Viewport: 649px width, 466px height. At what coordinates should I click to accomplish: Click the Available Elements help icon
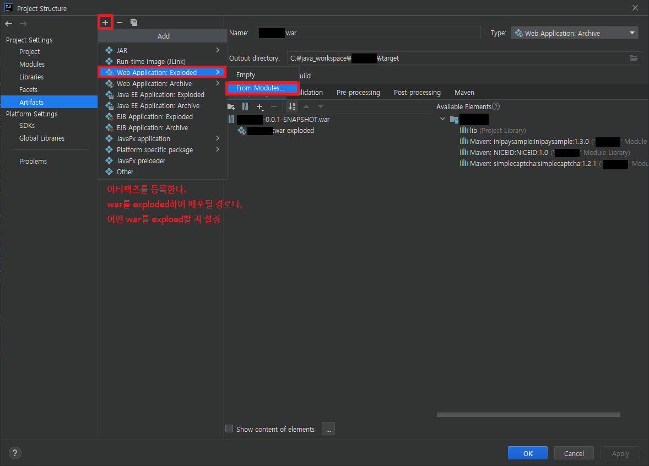click(496, 106)
